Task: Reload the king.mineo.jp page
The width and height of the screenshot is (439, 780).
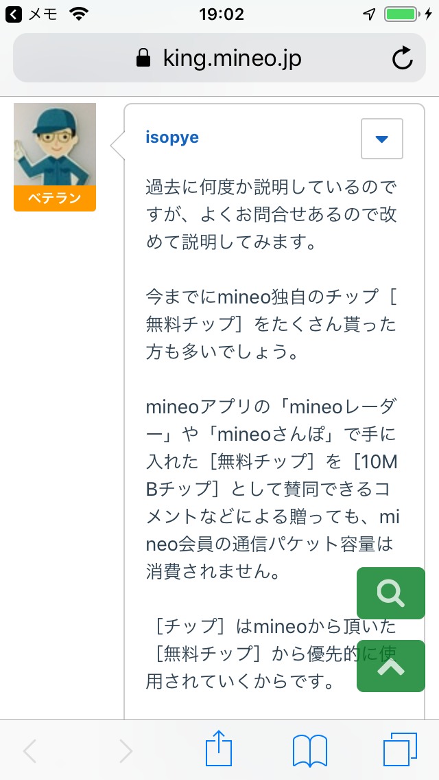Action: tap(403, 58)
